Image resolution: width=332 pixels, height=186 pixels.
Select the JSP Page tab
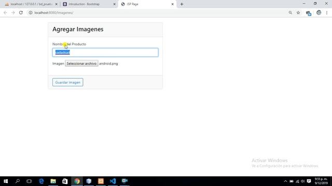click(x=147, y=4)
